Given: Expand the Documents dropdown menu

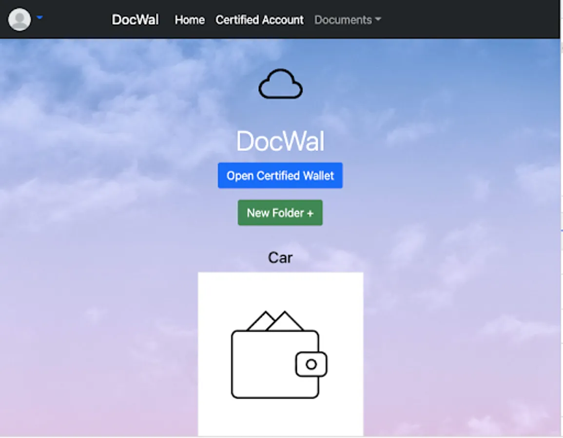Looking at the screenshot, I should pos(347,20).
